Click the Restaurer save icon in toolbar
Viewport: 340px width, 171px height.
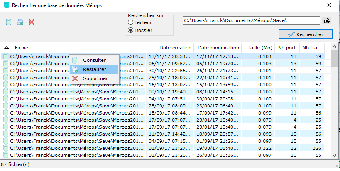tap(20, 22)
